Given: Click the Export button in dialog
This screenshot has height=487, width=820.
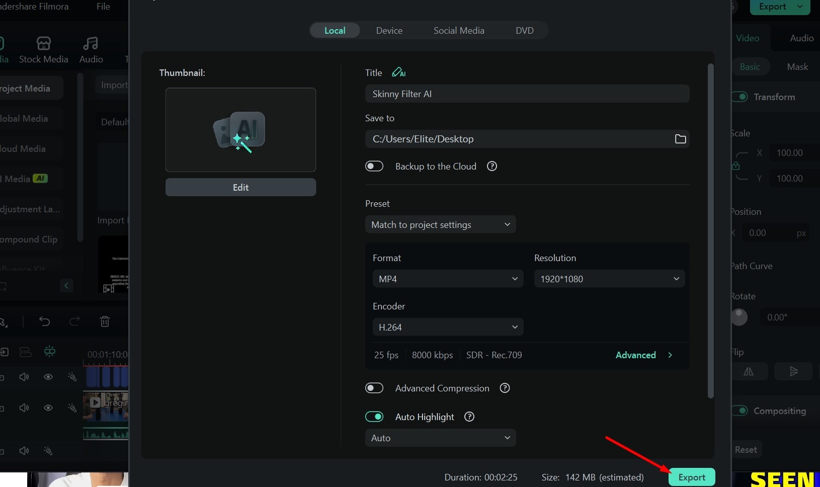Looking at the screenshot, I should coord(692,477).
